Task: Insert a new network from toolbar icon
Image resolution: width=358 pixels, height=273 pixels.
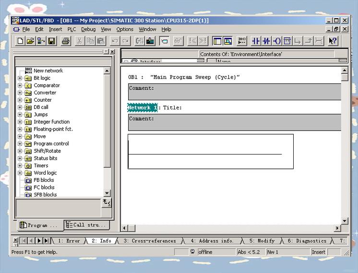Action: pyautogui.click(x=242, y=41)
